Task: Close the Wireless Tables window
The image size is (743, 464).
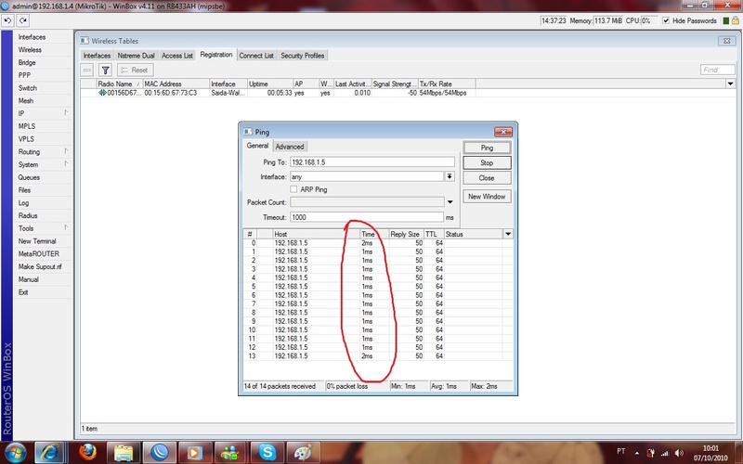Action: click(x=726, y=41)
